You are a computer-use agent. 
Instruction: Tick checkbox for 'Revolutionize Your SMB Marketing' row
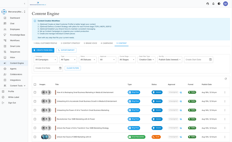(x=35, y=119)
